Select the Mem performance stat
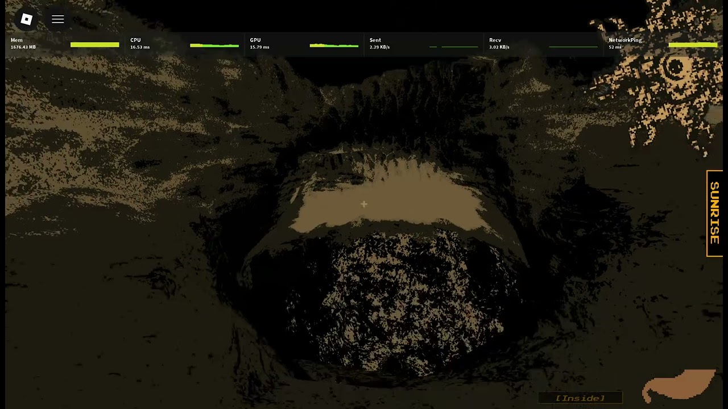This screenshot has height=409, width=728. click(x=65, y=44)
